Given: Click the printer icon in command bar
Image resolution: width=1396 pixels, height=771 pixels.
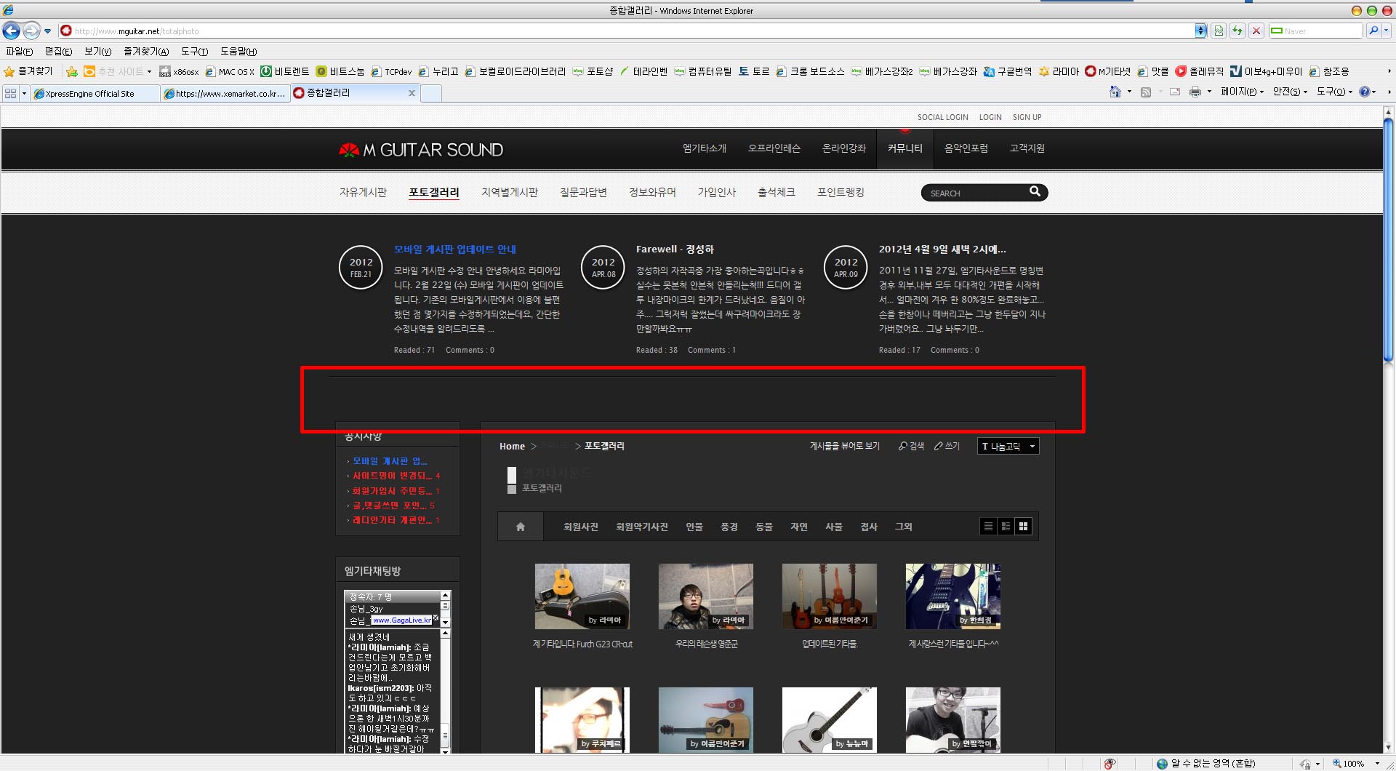Looking at the screenshot, I should click(1195, 92).
